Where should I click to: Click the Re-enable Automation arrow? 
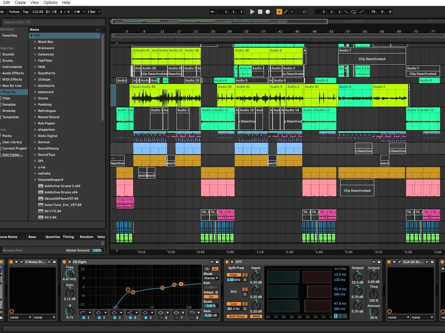[x=292, y=12]
